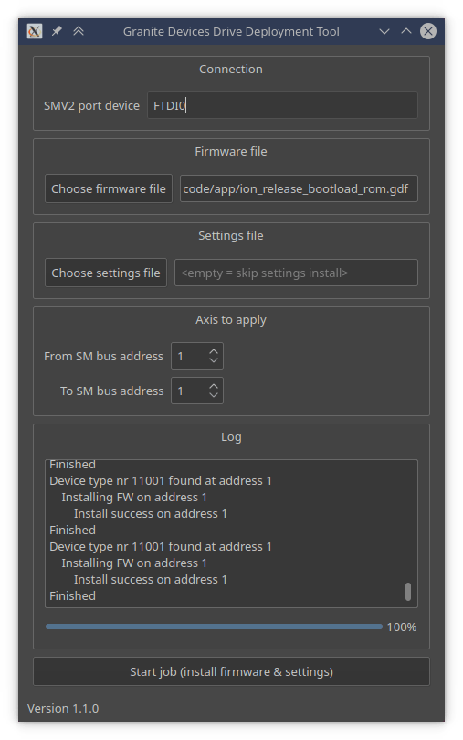463x740 pixels.
Task: Increase From SM bus address value
Action: 214,351
